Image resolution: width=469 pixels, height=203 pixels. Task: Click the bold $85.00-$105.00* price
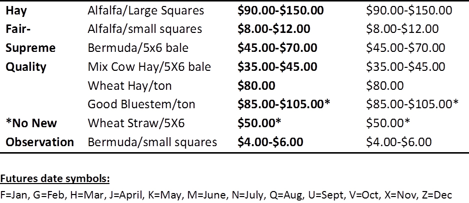283,104
